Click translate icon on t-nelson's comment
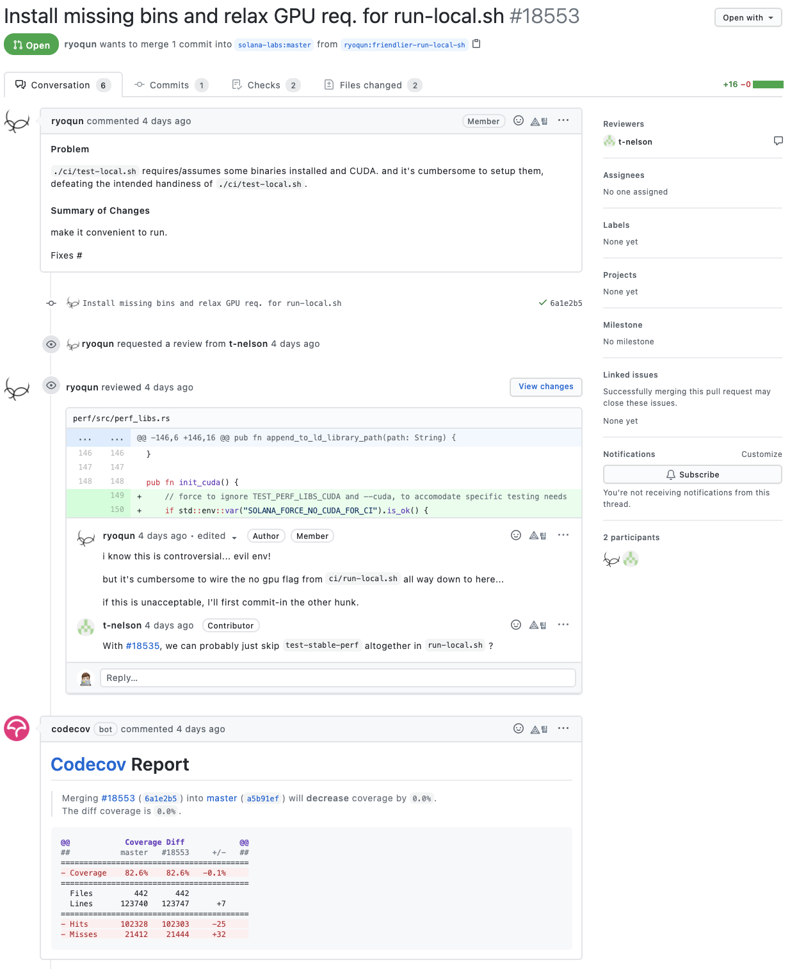 click(x=538, y=625)
